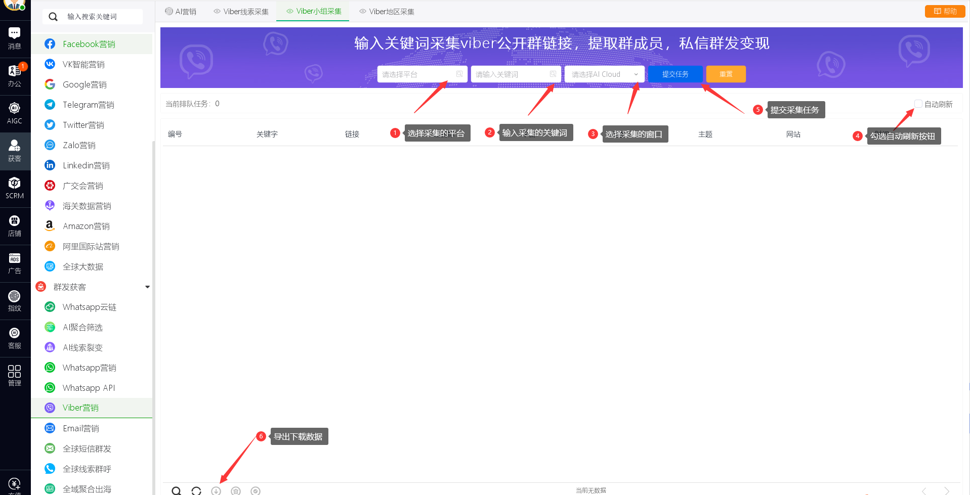Click the user avatar at top left
This screenshot has width=970, height=495.
[x=15, y=5]
